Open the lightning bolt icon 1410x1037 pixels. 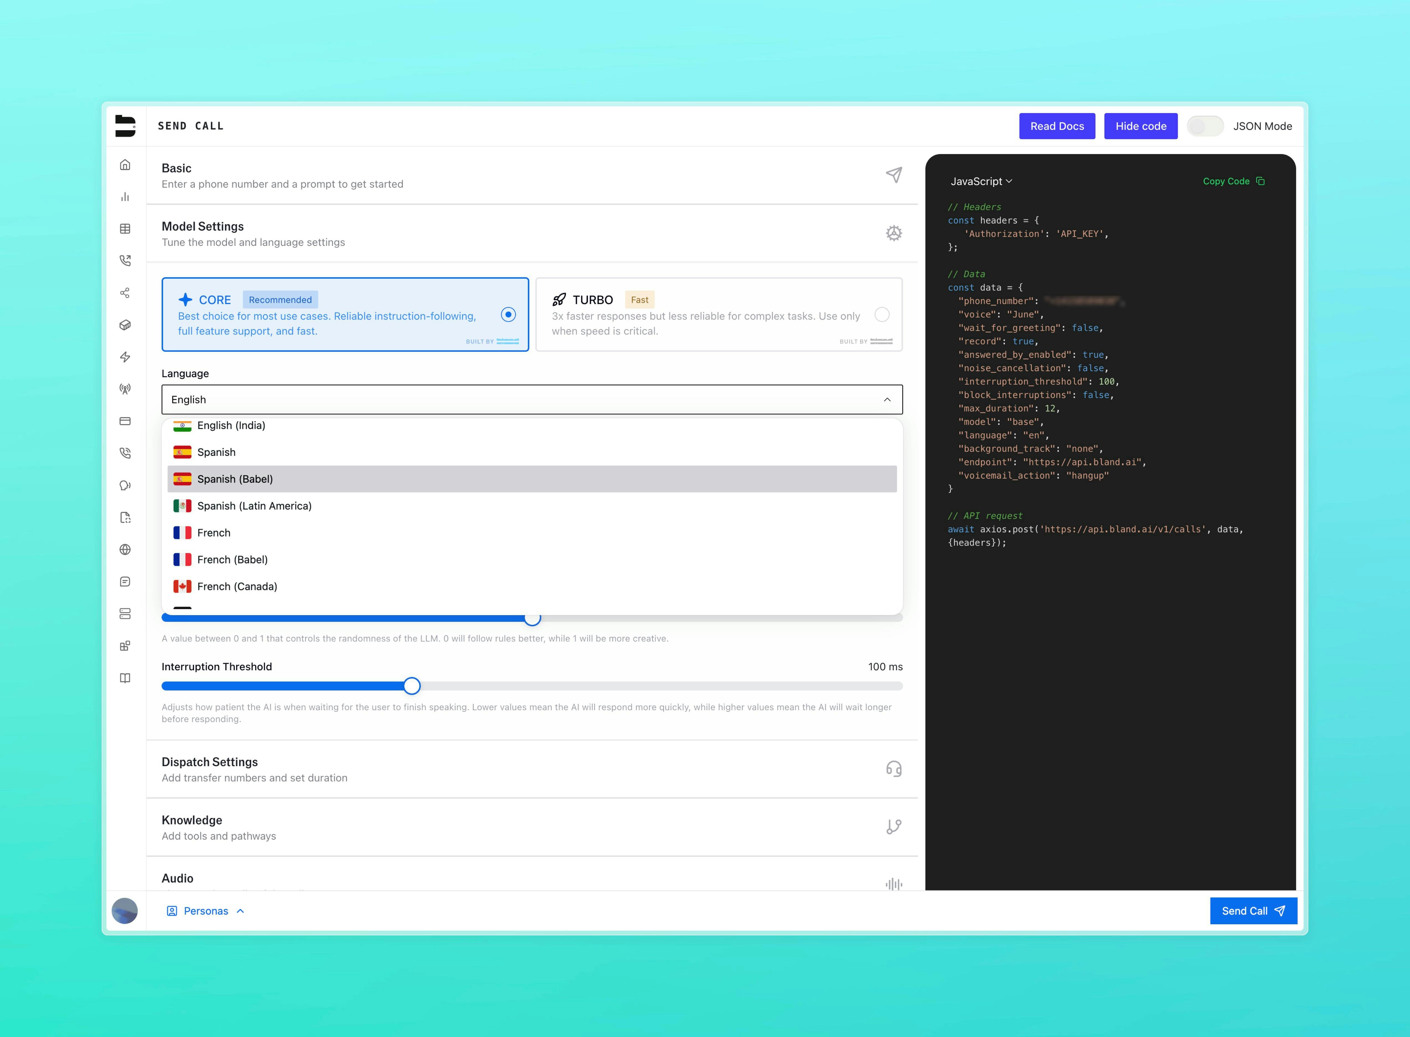point(125,357)
